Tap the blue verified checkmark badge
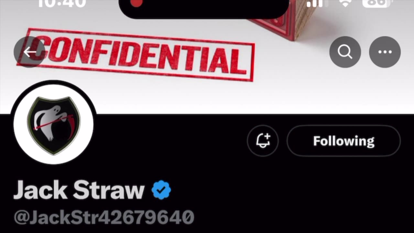414x233 pixels. tap(161, 190)
